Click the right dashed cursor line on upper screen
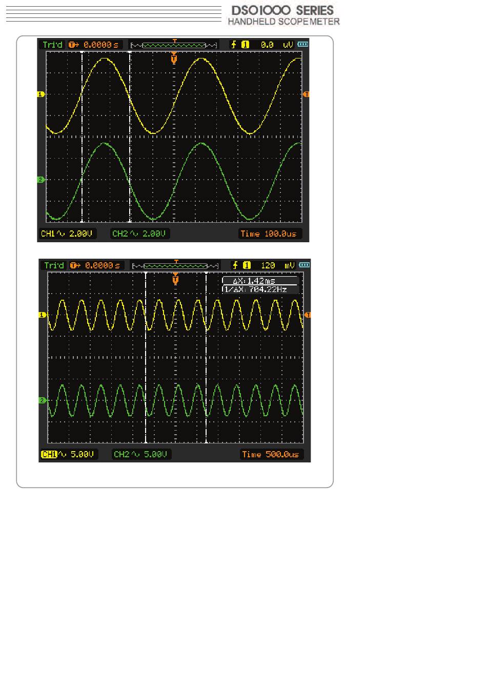The width and height of the screenshot is (487, 698). [x=130, y=137]
